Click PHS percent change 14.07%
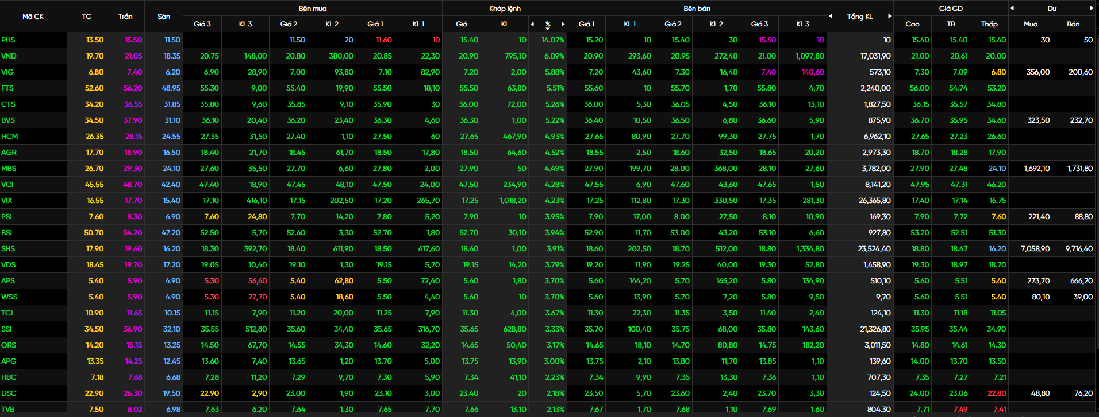 tap(553, 40)
